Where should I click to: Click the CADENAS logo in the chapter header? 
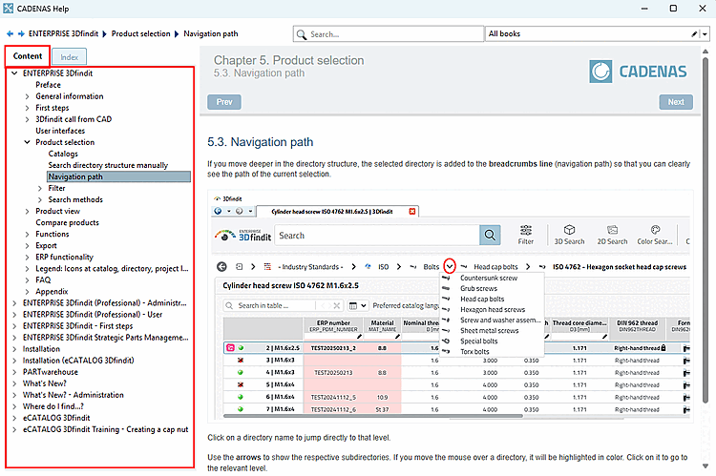638,72
